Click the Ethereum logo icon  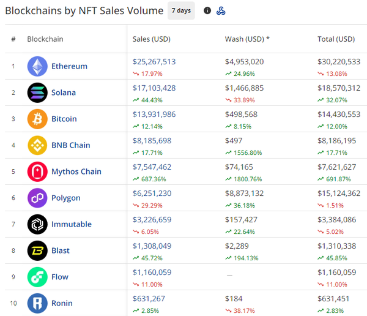[x=37, y=66]
